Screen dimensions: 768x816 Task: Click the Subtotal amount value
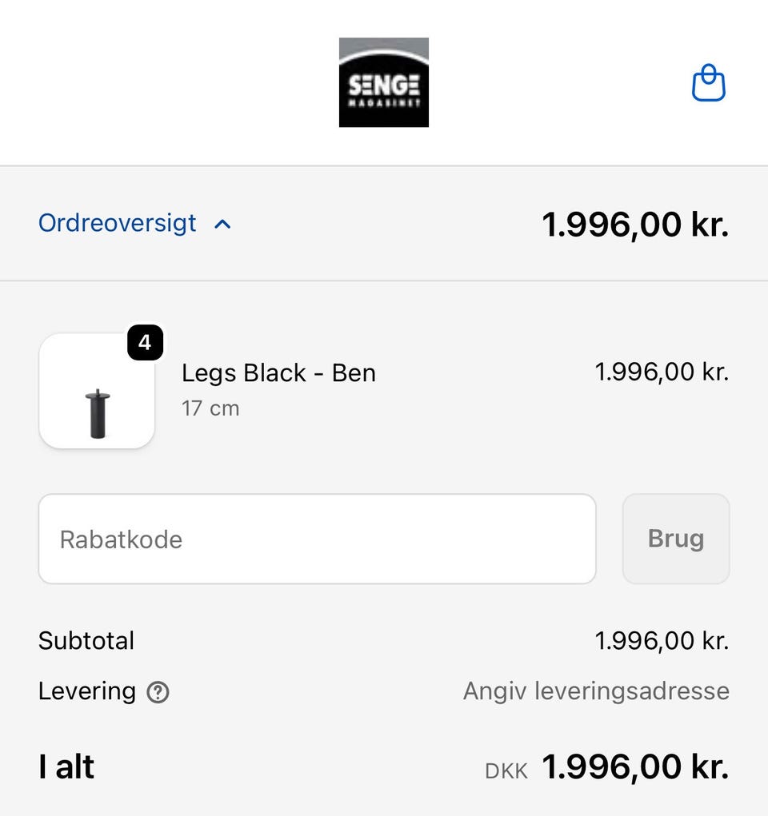662,641
